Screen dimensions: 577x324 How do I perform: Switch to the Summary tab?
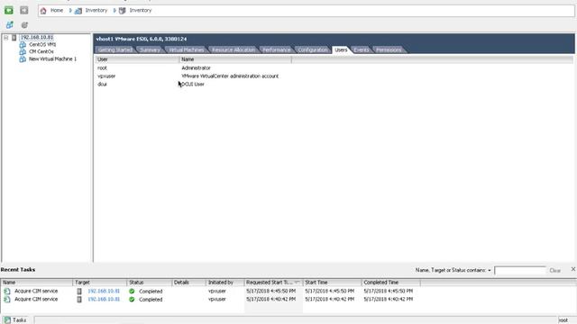tap(151, 50)
